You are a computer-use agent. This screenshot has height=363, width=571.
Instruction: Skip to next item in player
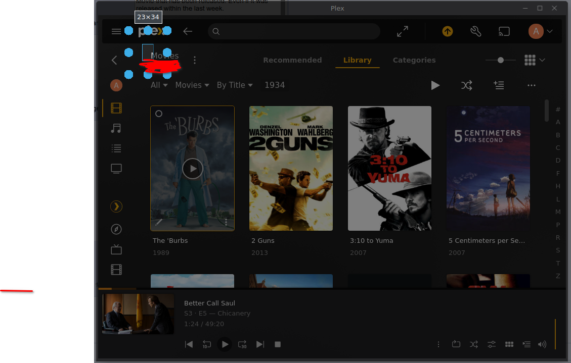point(260,344)
